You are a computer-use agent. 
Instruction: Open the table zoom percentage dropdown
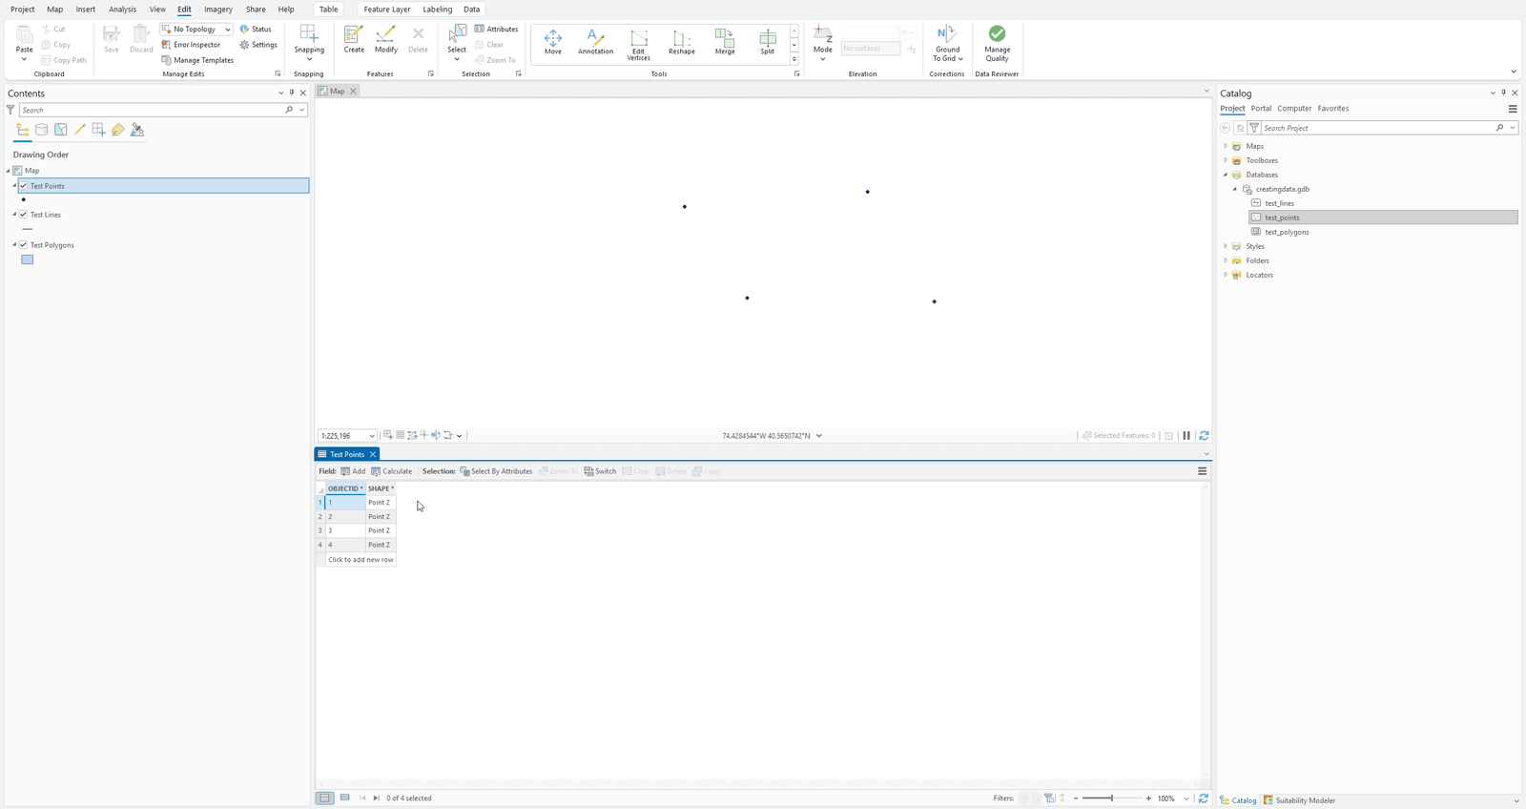pos(1186,799)
